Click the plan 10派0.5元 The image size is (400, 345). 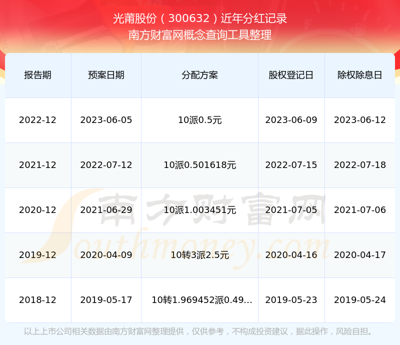tap(199, 120)
